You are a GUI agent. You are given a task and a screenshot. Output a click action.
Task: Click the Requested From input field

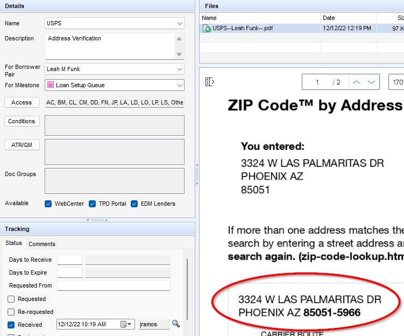[x=114, y=285]
